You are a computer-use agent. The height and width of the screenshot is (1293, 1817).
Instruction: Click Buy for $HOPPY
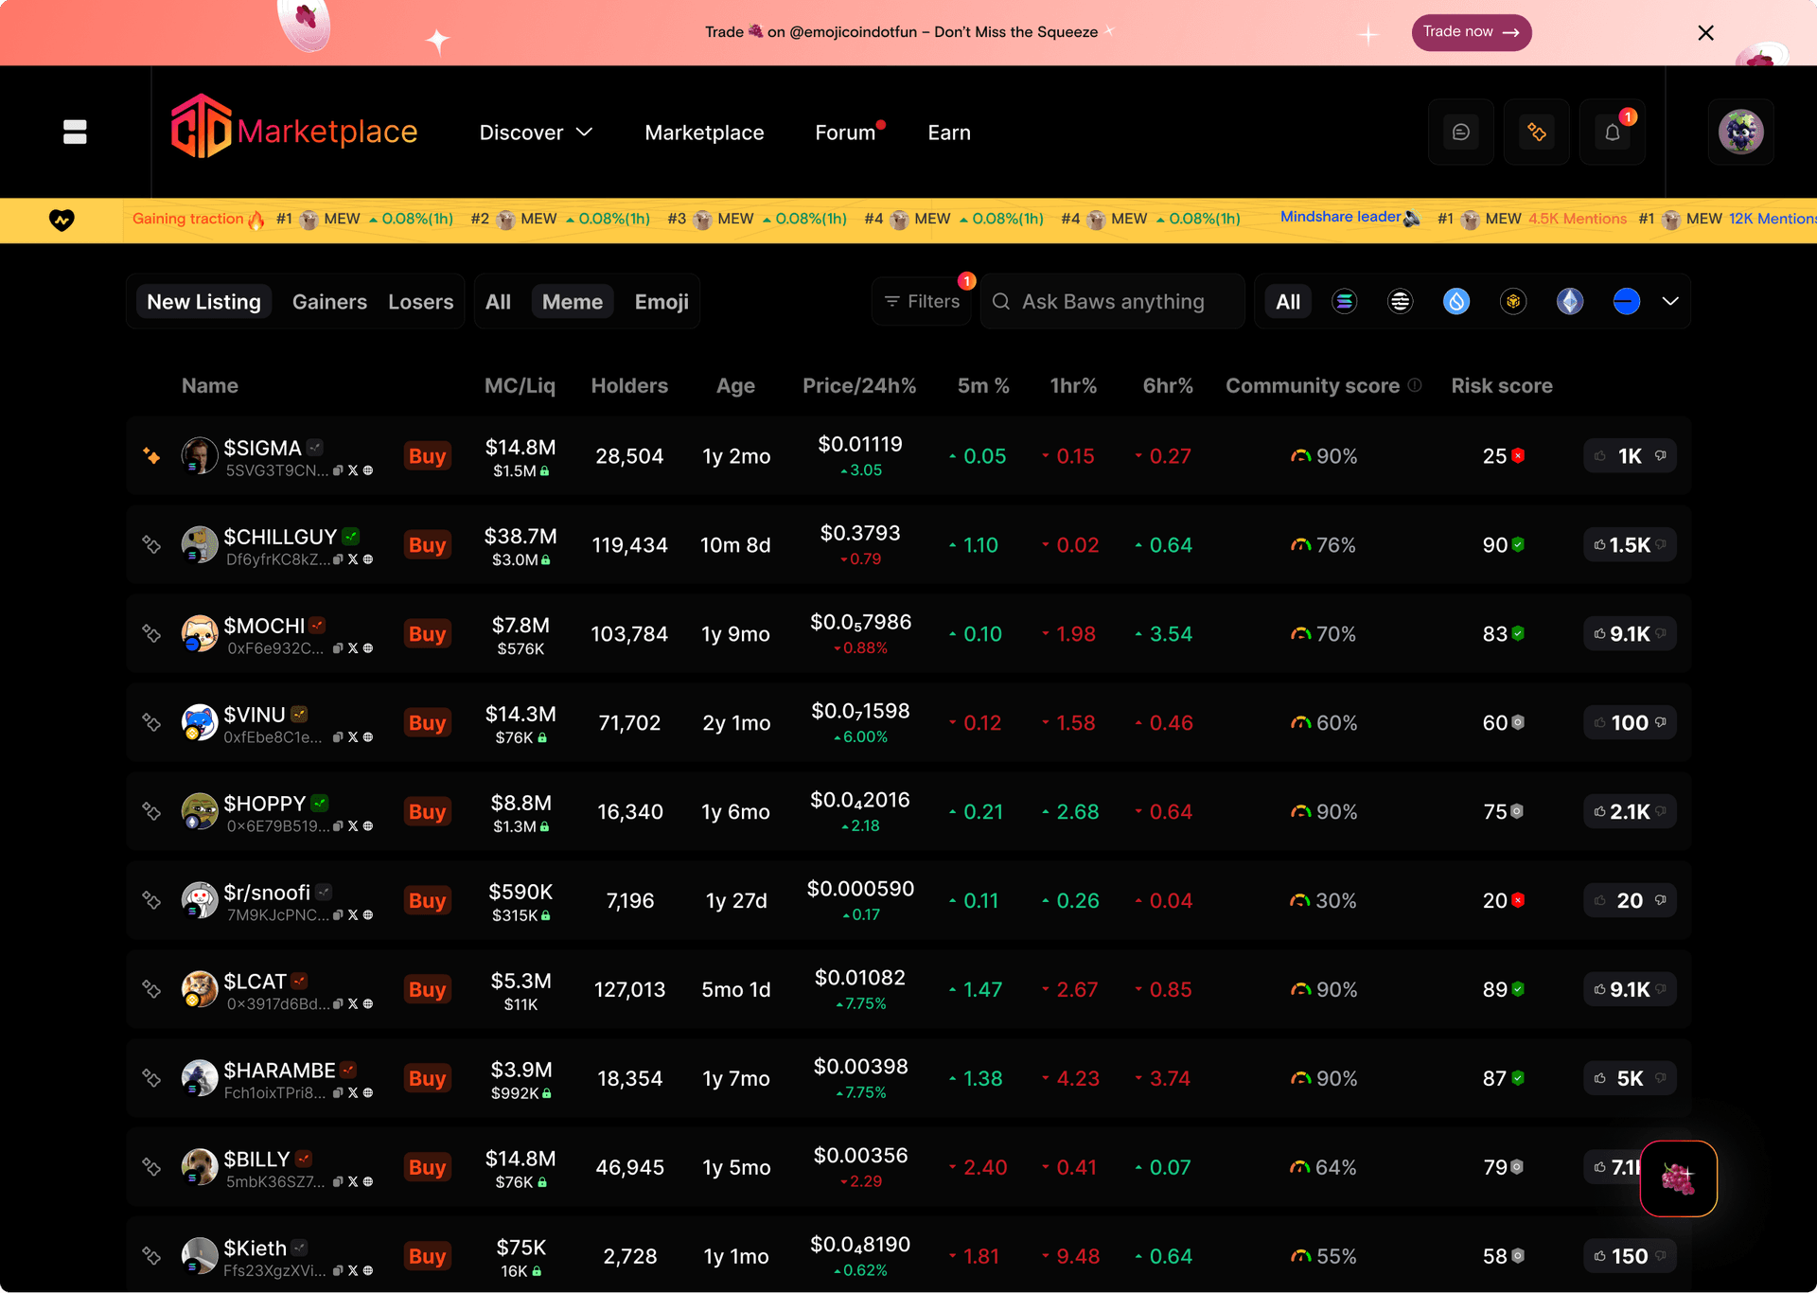pos(427,812)
